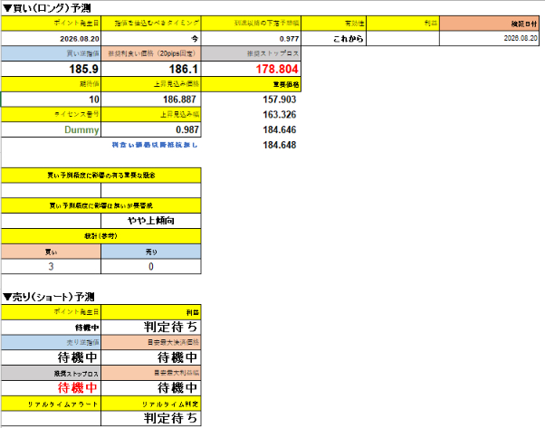Select the long-section 'ポイント発生日' header cell
Viewport: 545px width, 428px height.
click(51, 24)
